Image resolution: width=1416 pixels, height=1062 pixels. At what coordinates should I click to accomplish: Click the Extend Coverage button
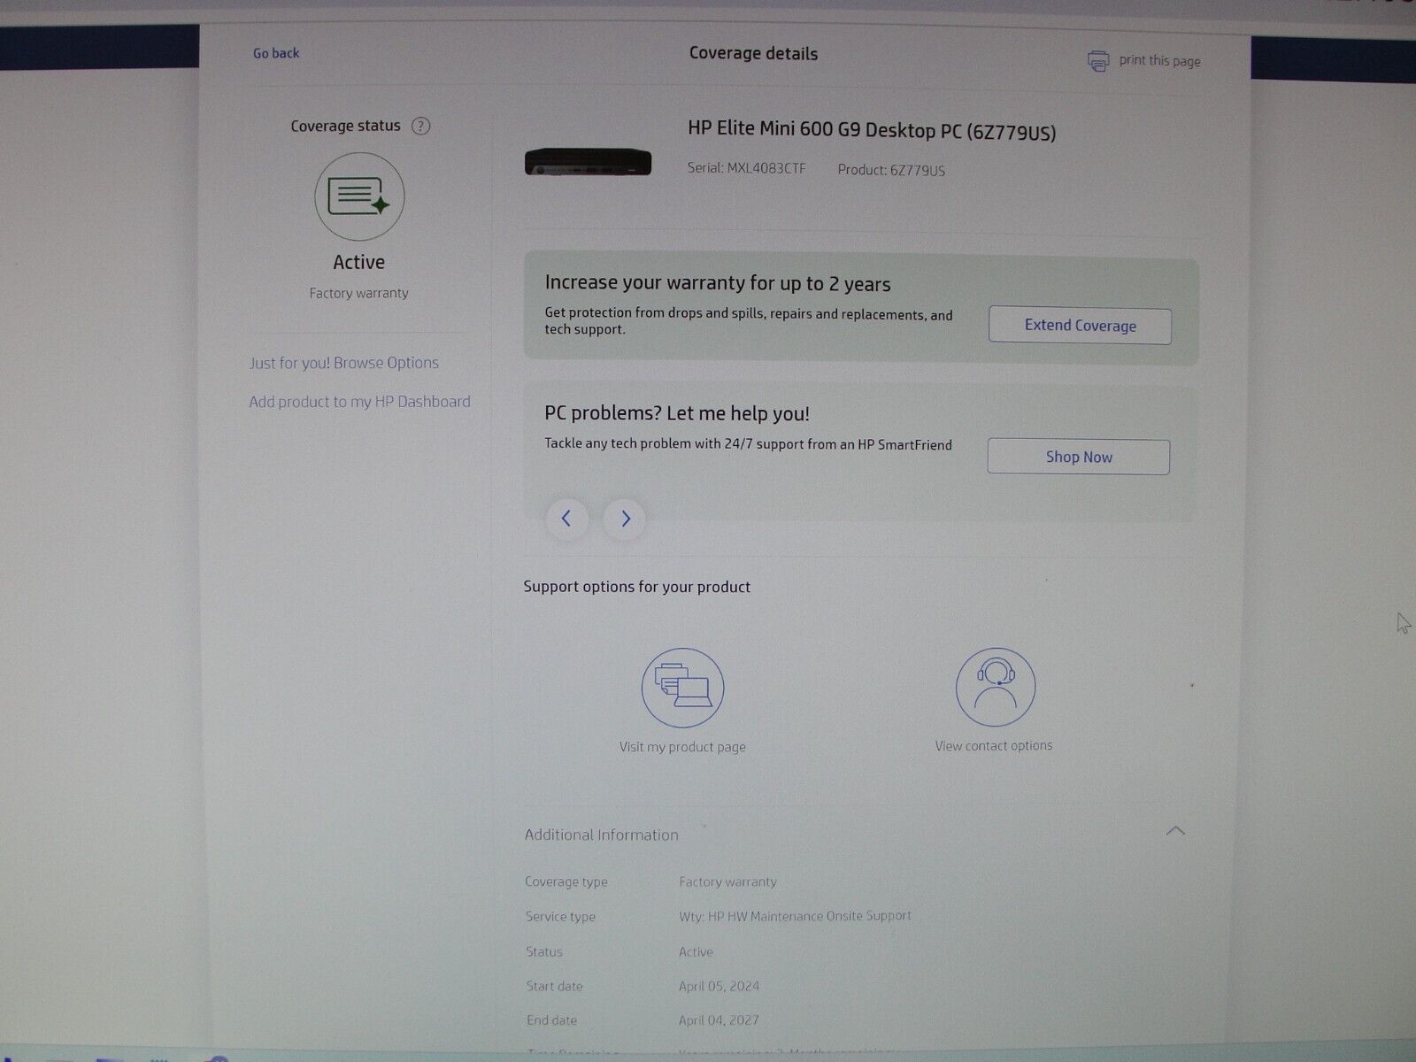[x=1080, y=326]
